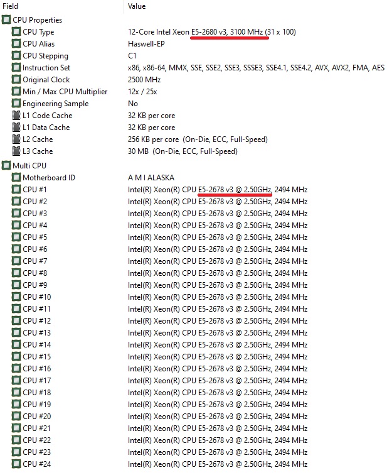Click the icon beside Original Clock
This screenshot has height=475, width=387.
coord(16,79)
